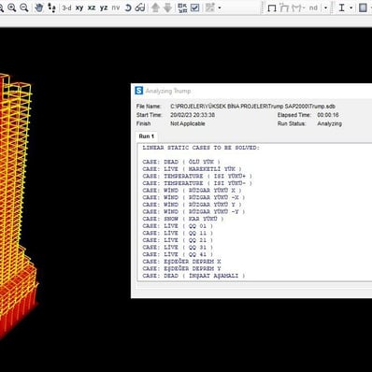Click the LIVE ( QQ 21 ) line

click(x=178, y=240)
